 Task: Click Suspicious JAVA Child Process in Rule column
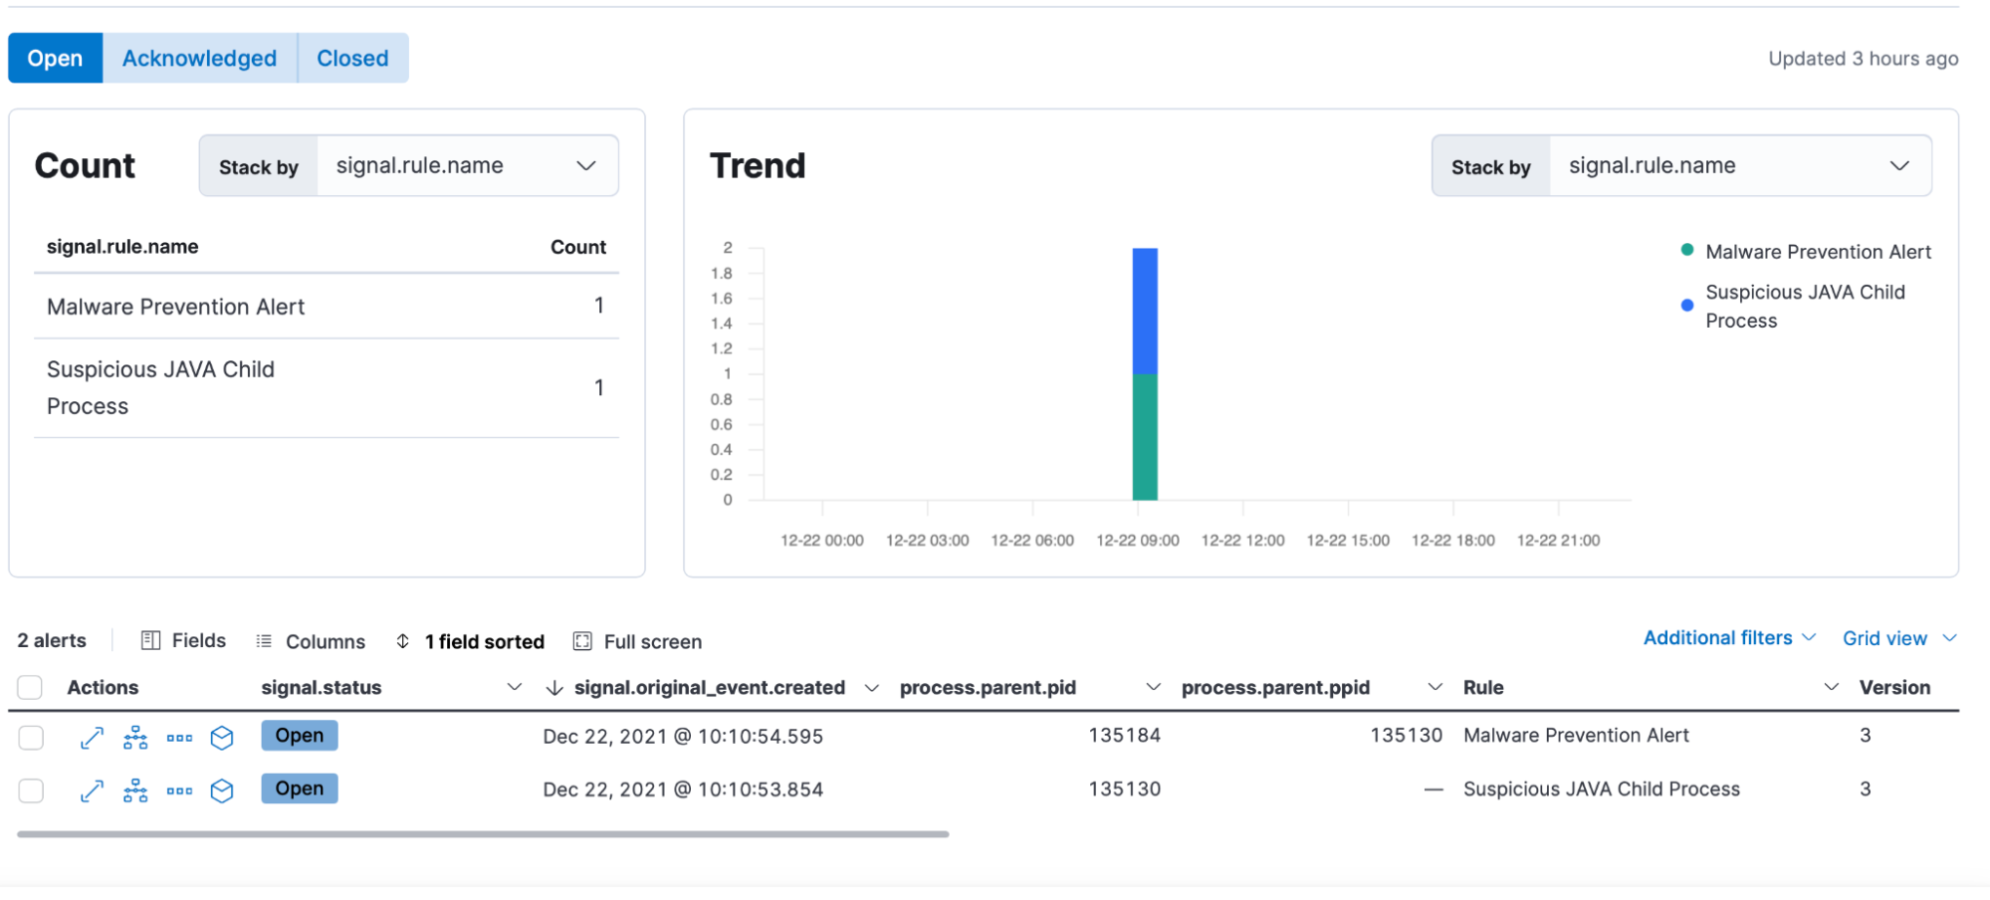coord(1602,789)
